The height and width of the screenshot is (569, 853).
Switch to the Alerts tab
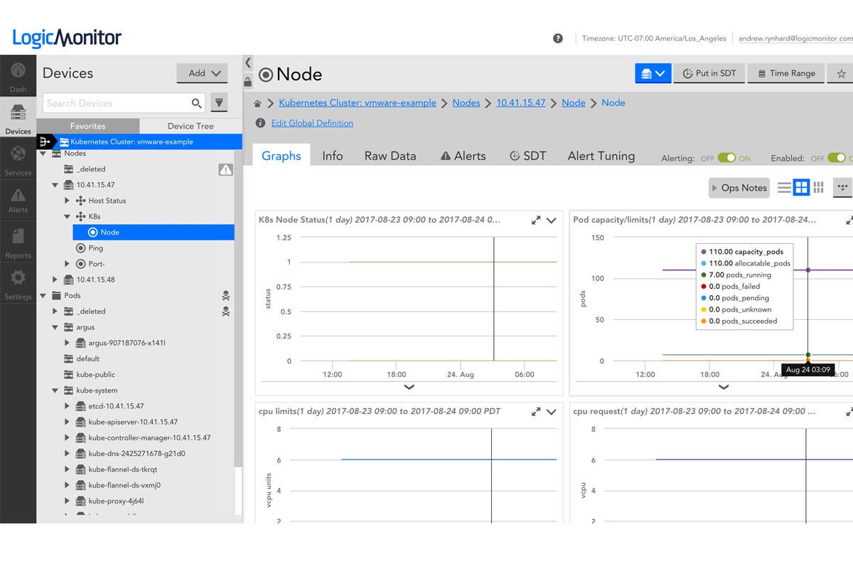463,156
